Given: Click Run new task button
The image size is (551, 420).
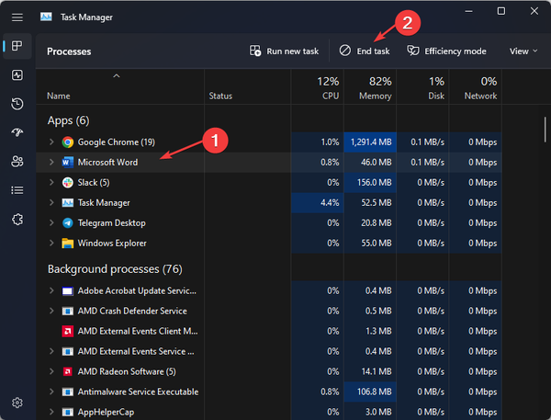Looking at the screenshot, I should [x=284, y=51].
